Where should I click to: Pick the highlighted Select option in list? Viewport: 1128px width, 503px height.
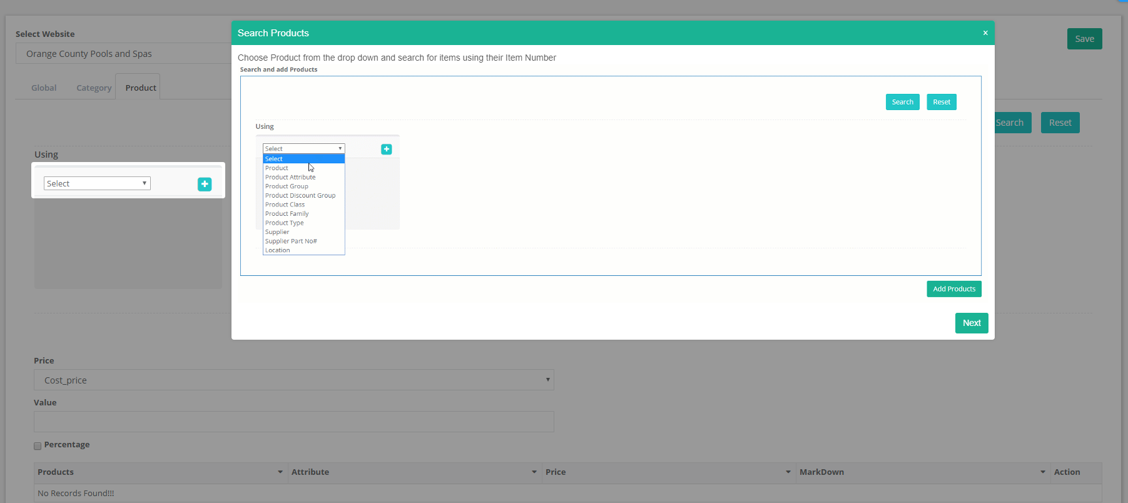303,159
